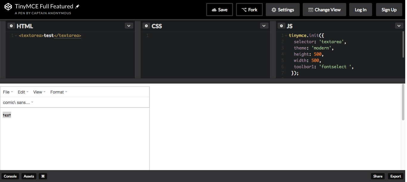Open TinyMCE View menu
Image resolution: width=407 pixels, height=182 pixels.
pos(39,92)
